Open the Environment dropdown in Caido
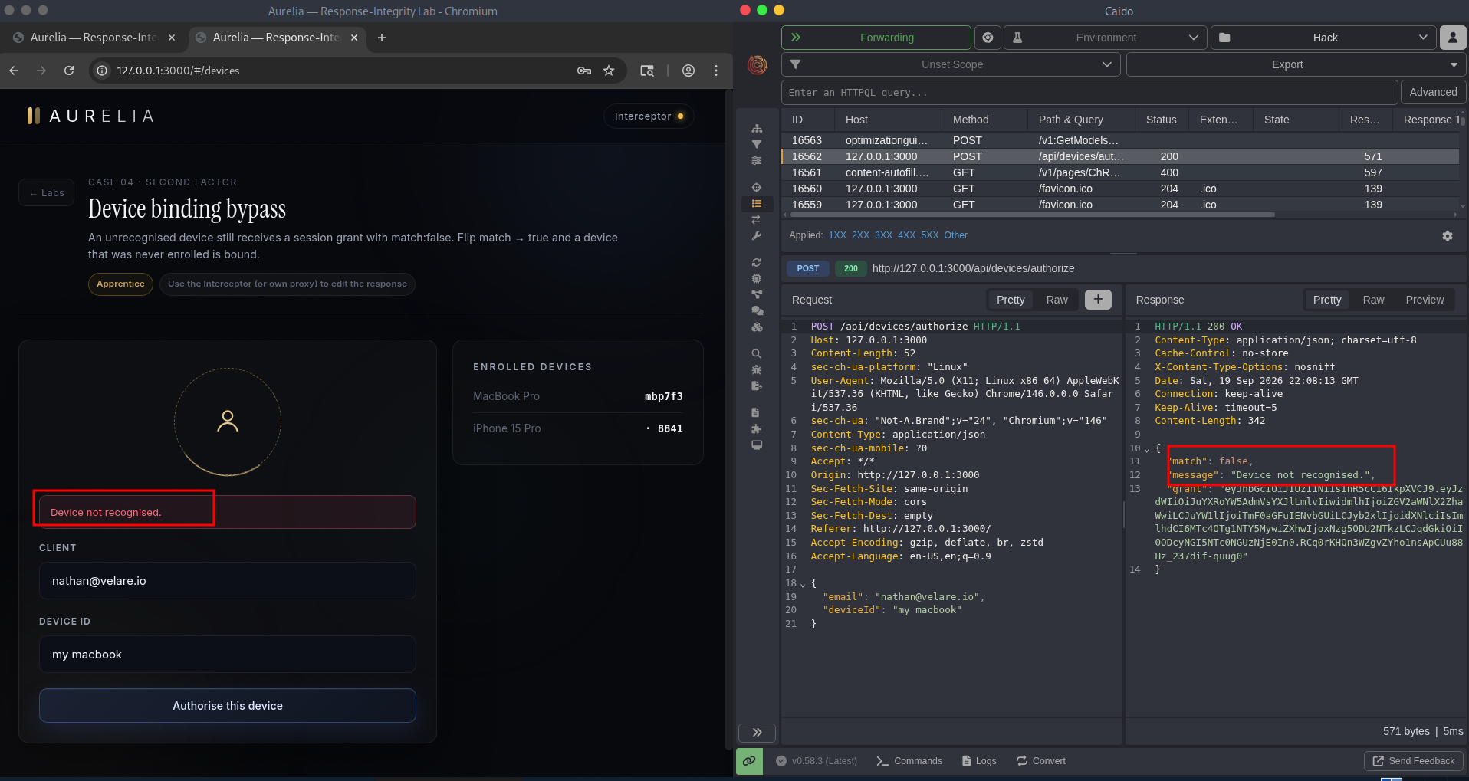 [1105, 38]
